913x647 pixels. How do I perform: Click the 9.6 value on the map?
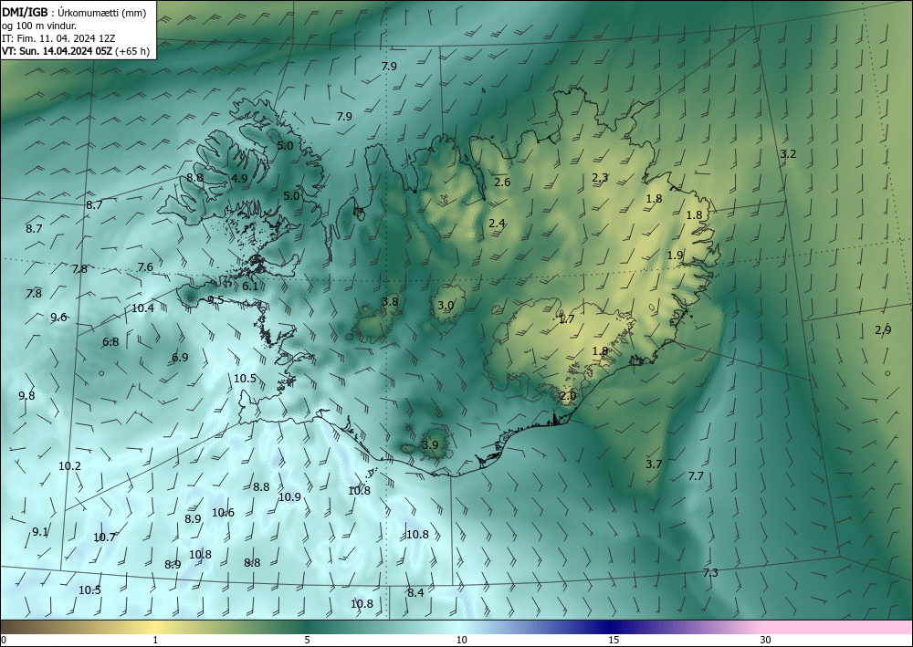(58, 317)
